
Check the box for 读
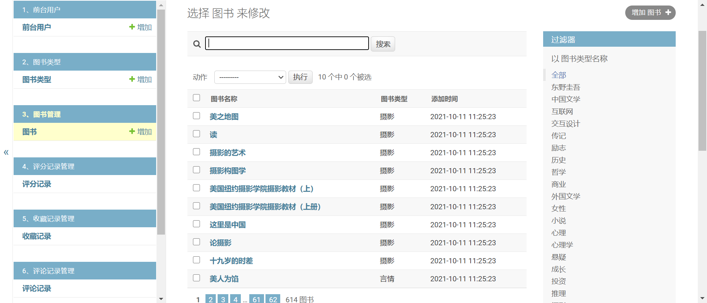[197, 134]
